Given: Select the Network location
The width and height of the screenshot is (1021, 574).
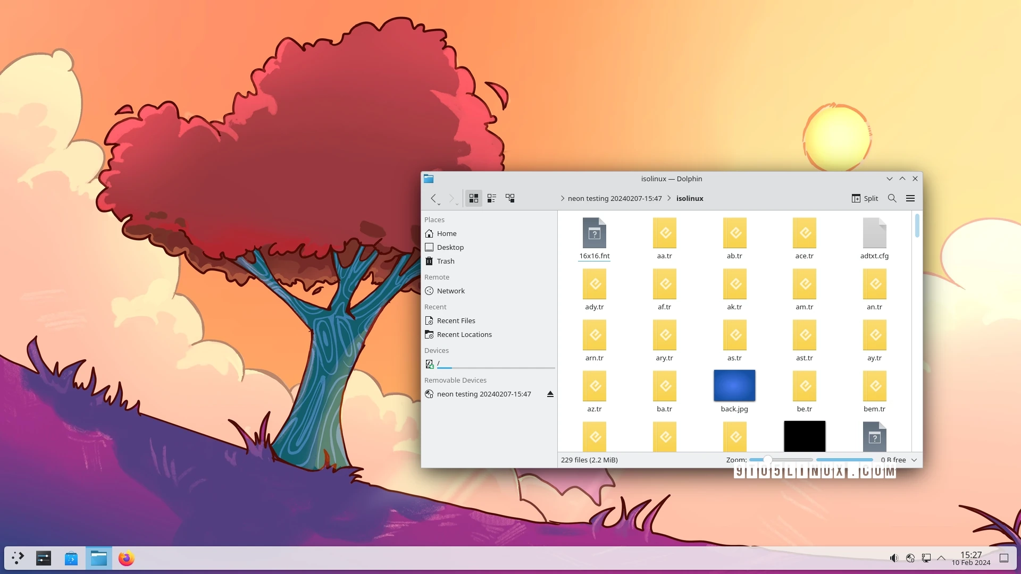Looking at the screenshot, I should pyautogui.click(x=451, y=290).
